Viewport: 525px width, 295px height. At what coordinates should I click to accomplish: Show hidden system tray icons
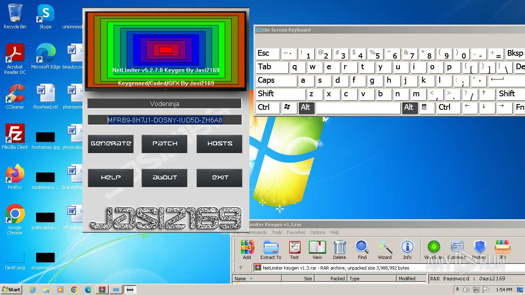[457, 290]
